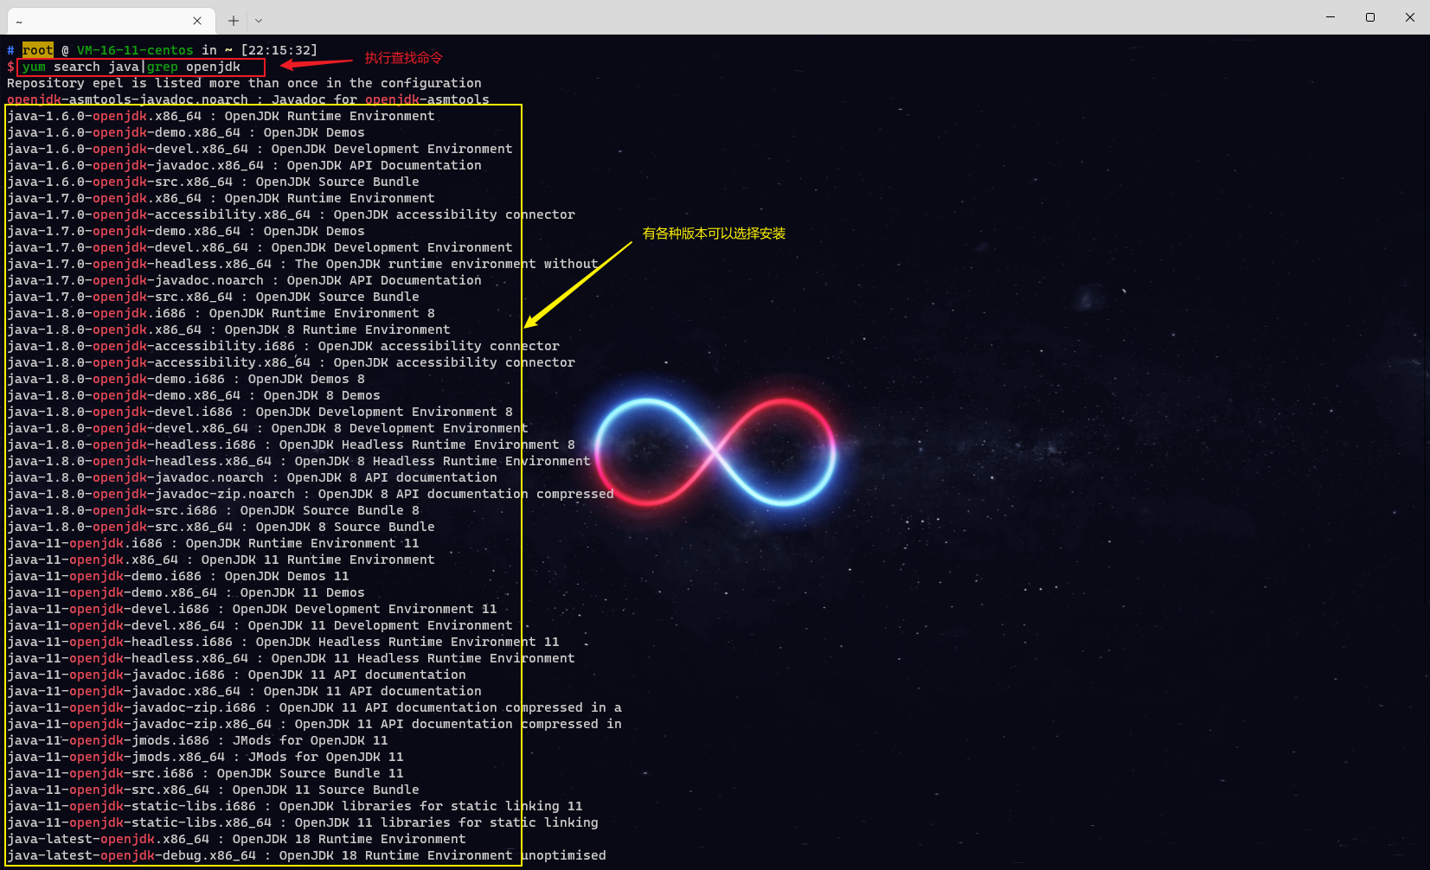Click the java-1.6.0-openjdk-javadoc.x86_64 line

tap(244, 165)
